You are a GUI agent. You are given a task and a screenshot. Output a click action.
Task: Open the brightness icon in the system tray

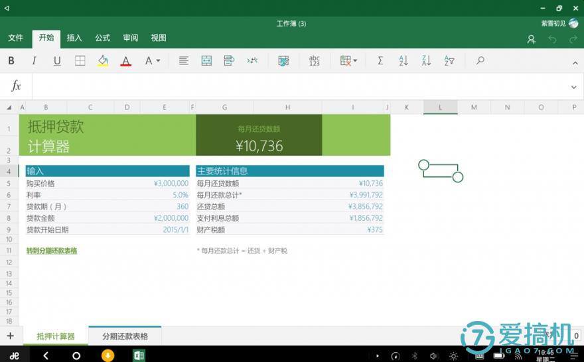453,357
